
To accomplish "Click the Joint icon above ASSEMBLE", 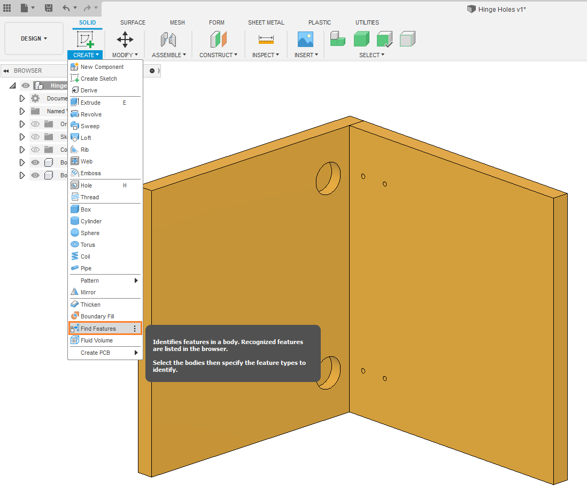I will (168, 40).
